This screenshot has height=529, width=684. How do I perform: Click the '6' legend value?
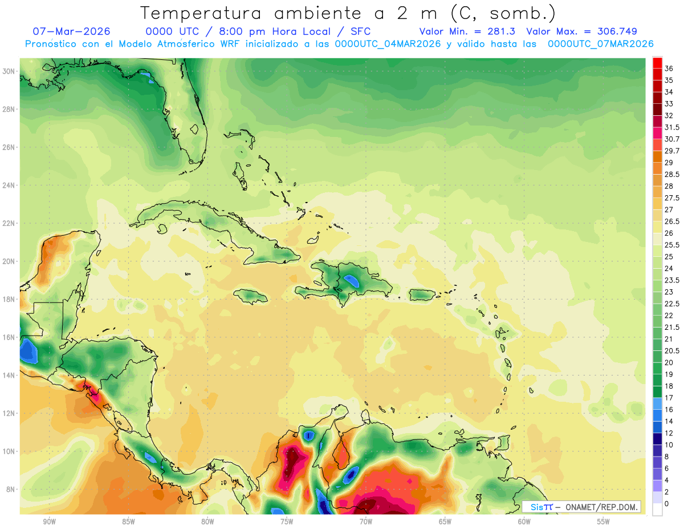666,468
